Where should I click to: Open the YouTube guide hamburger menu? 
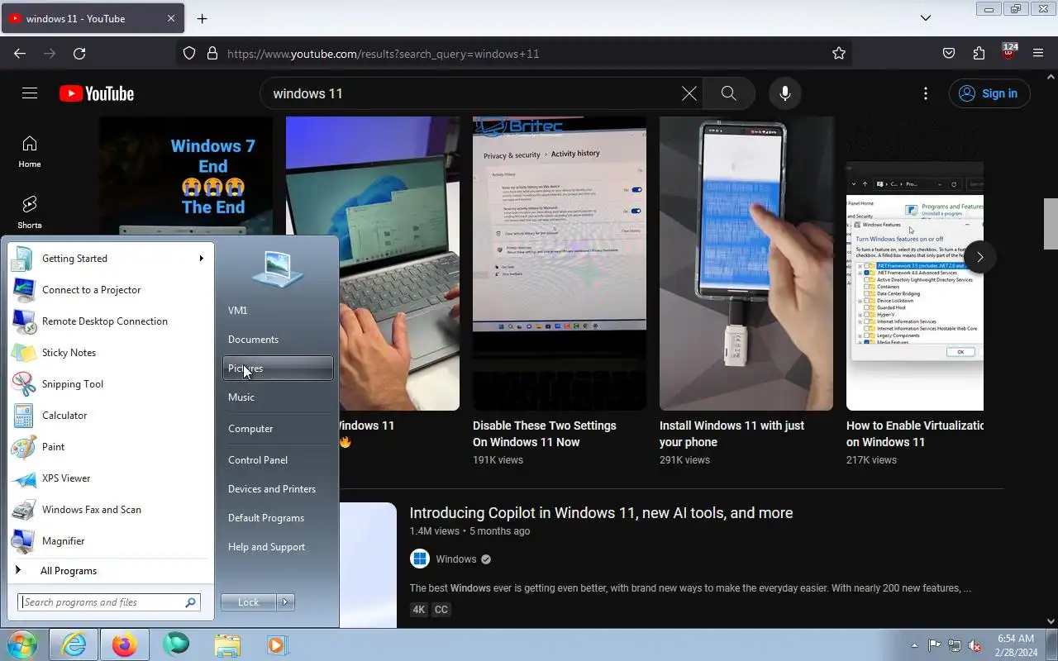click(30, 93)
